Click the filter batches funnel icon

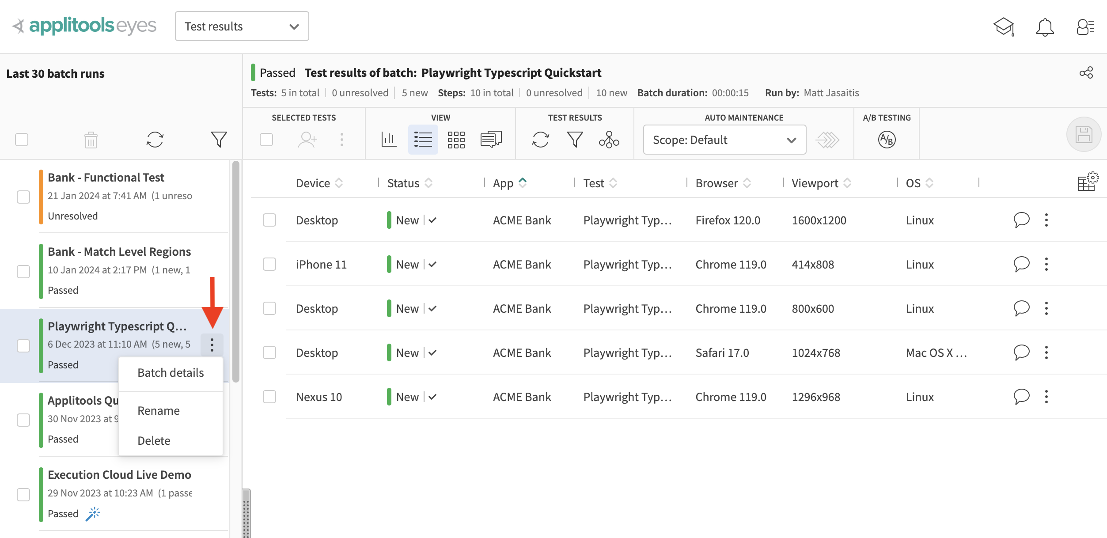[x=219, y=140]
